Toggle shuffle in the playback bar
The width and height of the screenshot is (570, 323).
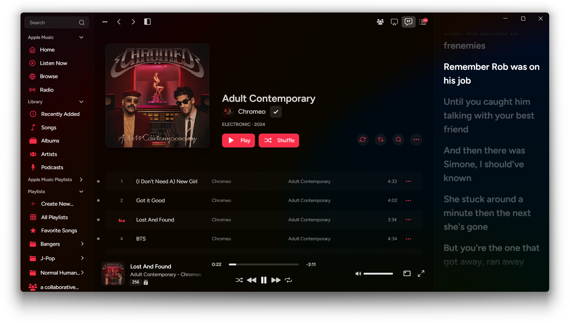click(239, 280)
